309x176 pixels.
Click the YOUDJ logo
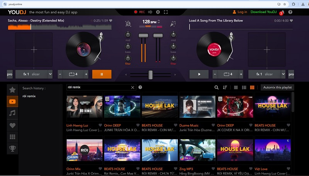pyautogui.click(x=17, y=12)
